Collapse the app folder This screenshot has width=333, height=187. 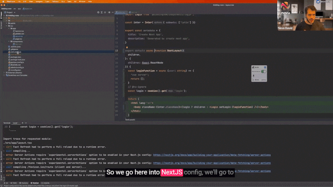click(9, 28)
